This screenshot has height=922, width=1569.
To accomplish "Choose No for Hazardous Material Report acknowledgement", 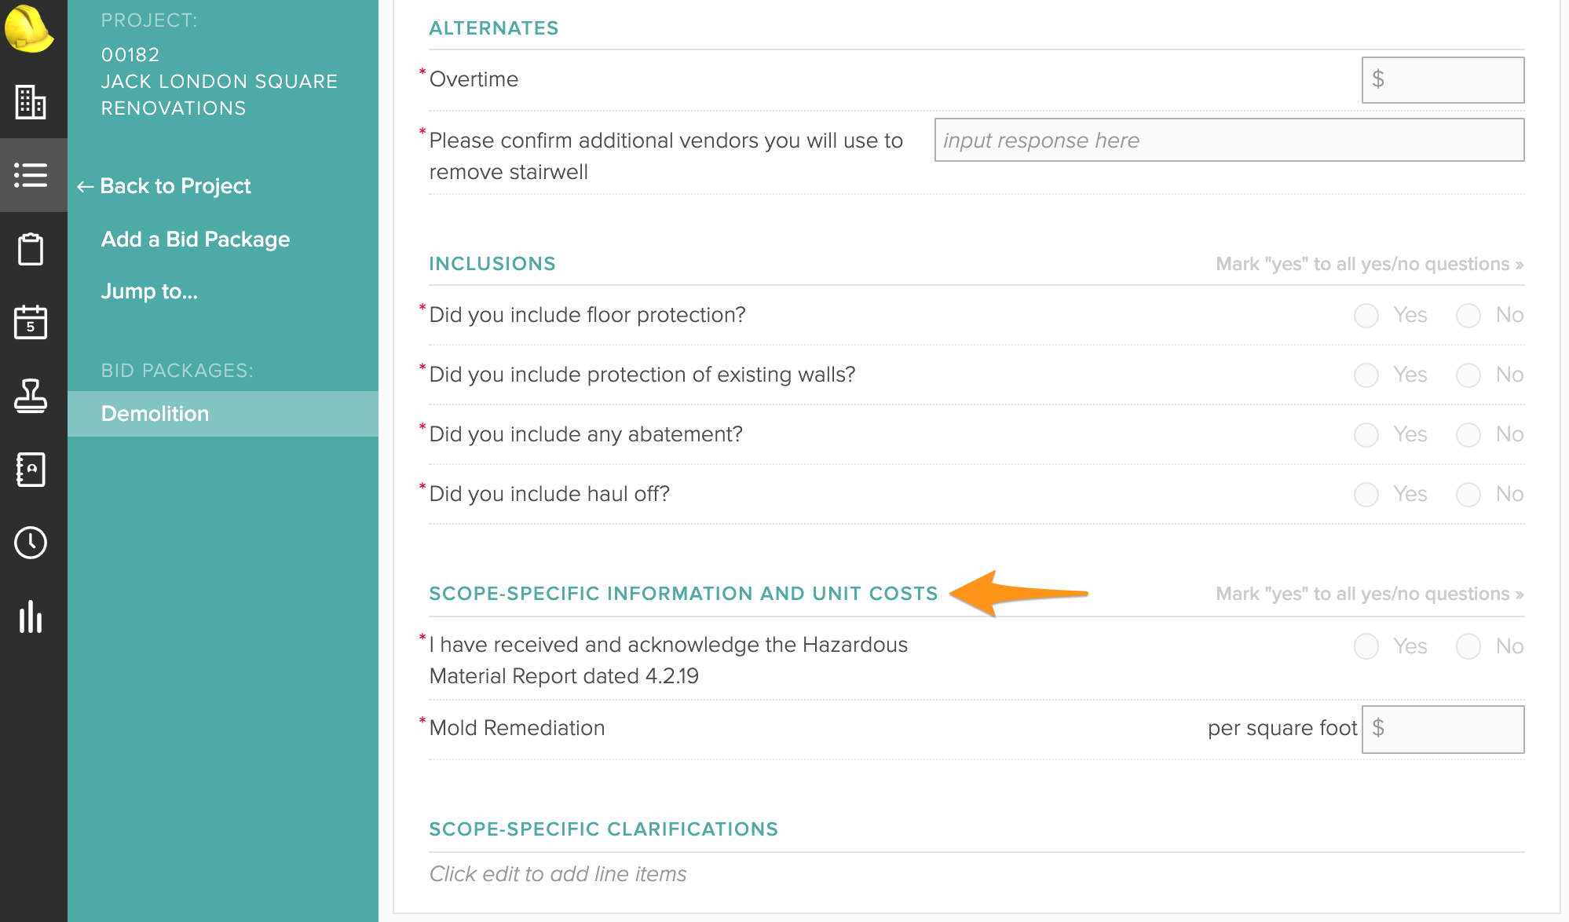I will [x=1468, y=647].
